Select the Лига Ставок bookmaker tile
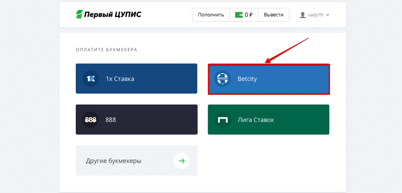 (269, 119)
